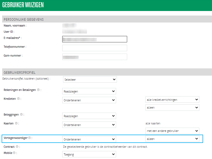
Task: Expand the Kaarten Ondertekenen dropdown
Action: coord(89,125)
